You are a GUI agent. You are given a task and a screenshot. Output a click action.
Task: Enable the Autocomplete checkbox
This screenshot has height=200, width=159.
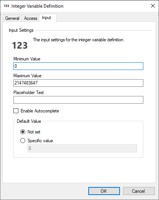pos(16,111)
